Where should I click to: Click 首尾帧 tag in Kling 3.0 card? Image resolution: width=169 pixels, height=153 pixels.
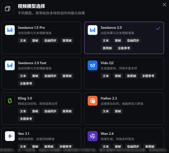pyautogui.click(x=67, y=111)
